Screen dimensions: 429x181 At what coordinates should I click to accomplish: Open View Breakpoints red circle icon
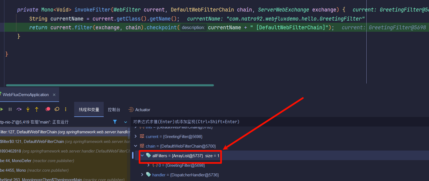coord(48,109)
